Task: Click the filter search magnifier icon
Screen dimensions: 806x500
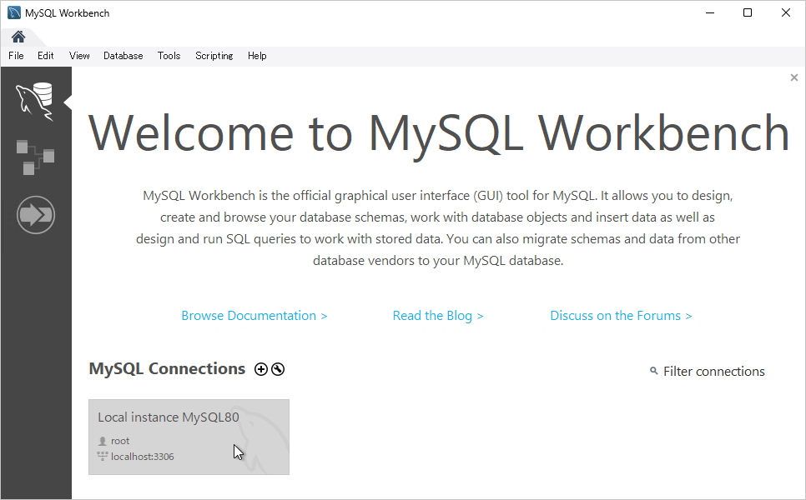Action: (x=654, y=371)
